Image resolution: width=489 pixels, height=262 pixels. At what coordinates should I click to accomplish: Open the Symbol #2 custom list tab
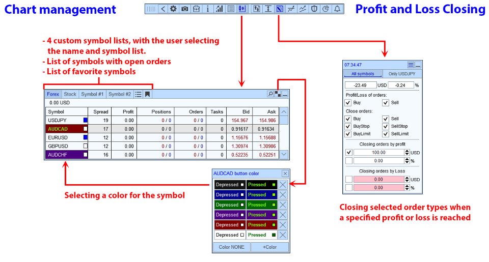(x=119, y=94)
